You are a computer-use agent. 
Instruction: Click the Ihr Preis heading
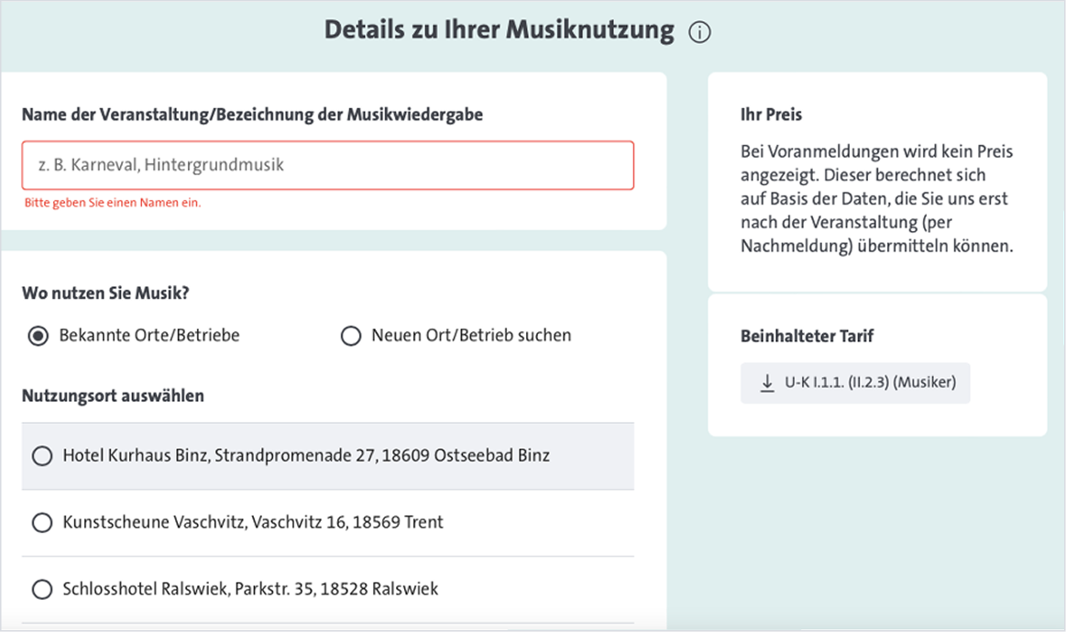point(768,114)
